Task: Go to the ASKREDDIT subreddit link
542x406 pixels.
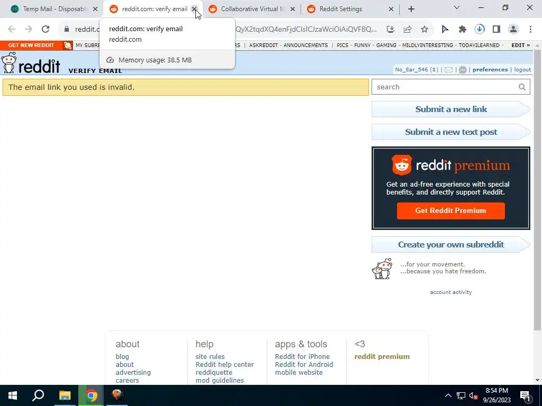Action: pos(264,45)
